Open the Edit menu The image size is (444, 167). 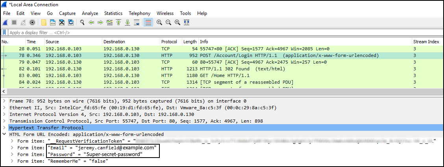20,13
